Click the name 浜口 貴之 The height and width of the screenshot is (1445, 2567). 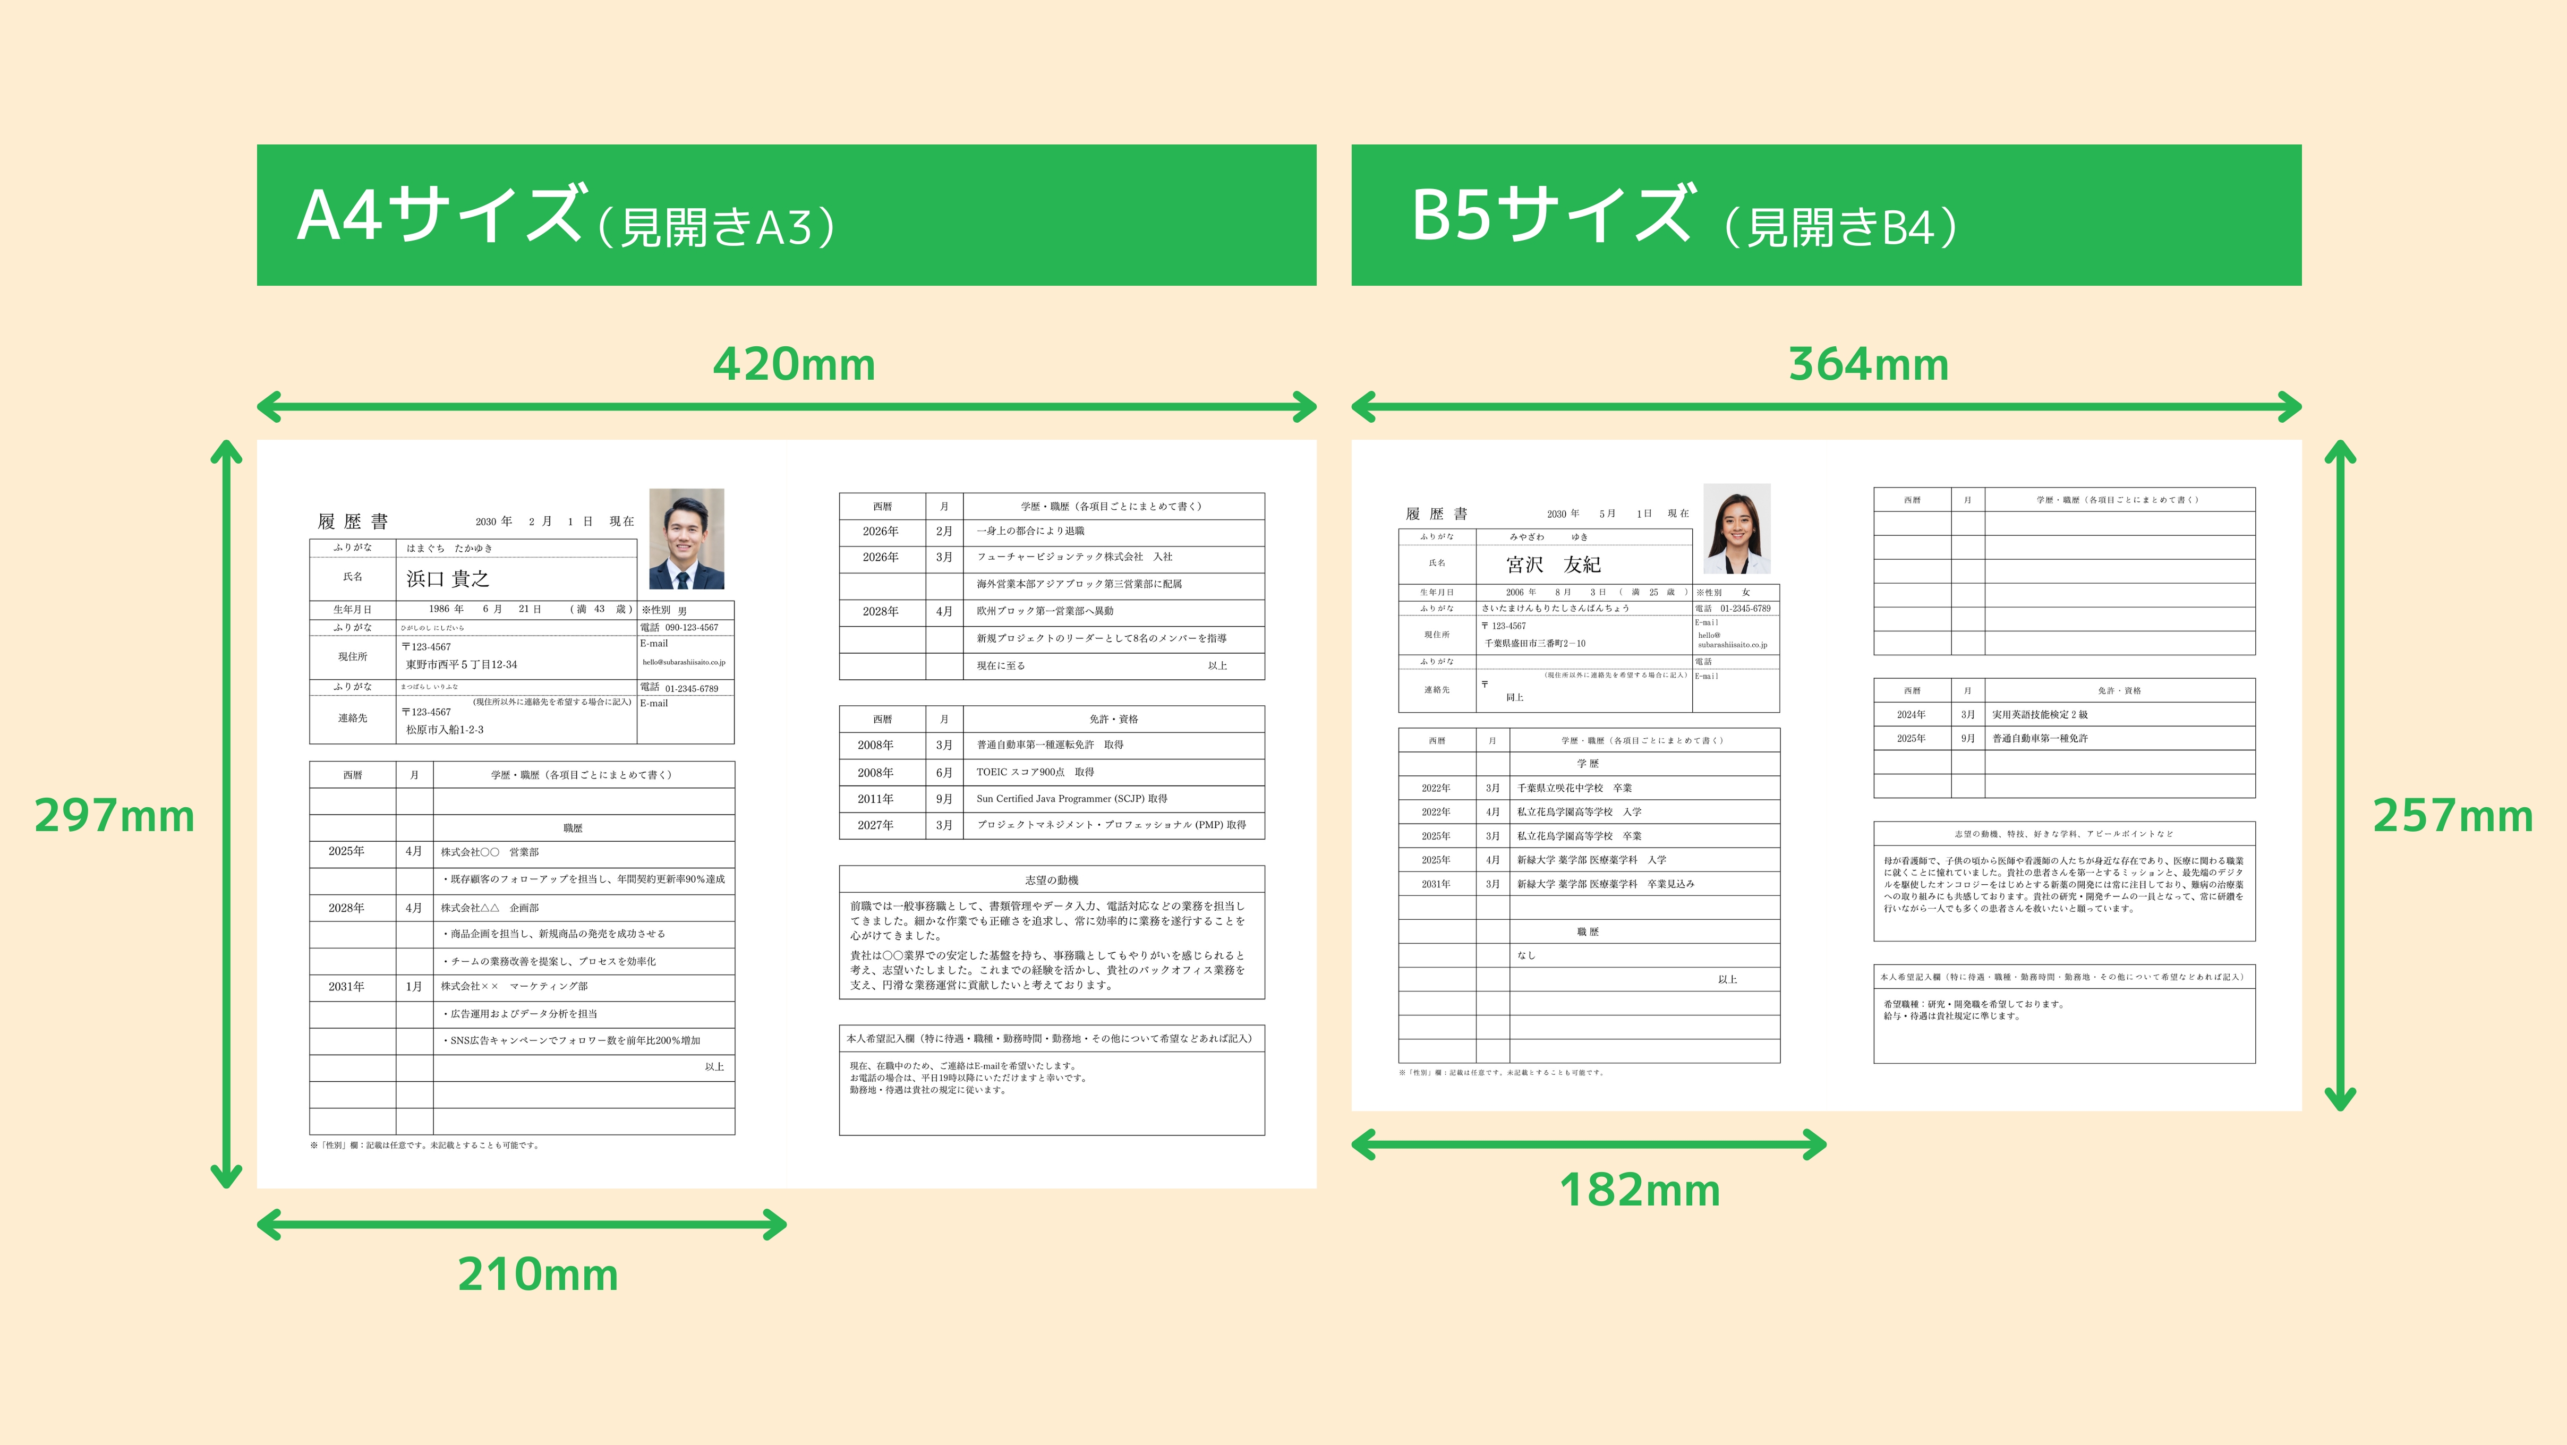(447, 579)
